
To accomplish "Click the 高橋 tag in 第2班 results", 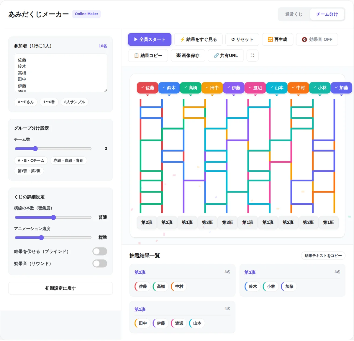I will pyautogui.click(x=160, y=286).
